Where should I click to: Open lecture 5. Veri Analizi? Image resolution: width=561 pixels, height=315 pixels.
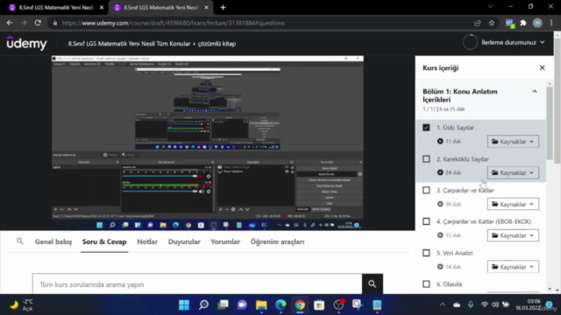pyautogui.click(x=455, y=253)
